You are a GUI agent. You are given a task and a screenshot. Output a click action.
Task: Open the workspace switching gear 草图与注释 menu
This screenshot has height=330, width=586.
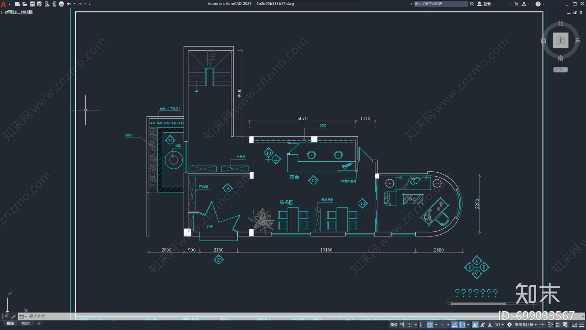point(522,325)
